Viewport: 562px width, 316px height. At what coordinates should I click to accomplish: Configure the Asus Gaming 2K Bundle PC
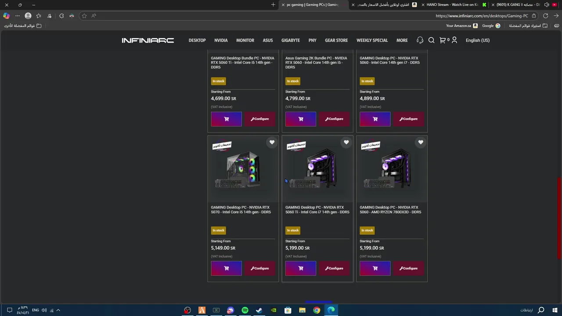[334, 119]
